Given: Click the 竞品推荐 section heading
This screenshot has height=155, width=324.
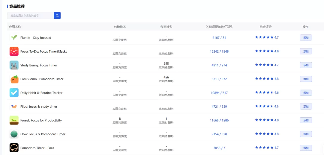Looking at the screenshot, I should point(17,6).
